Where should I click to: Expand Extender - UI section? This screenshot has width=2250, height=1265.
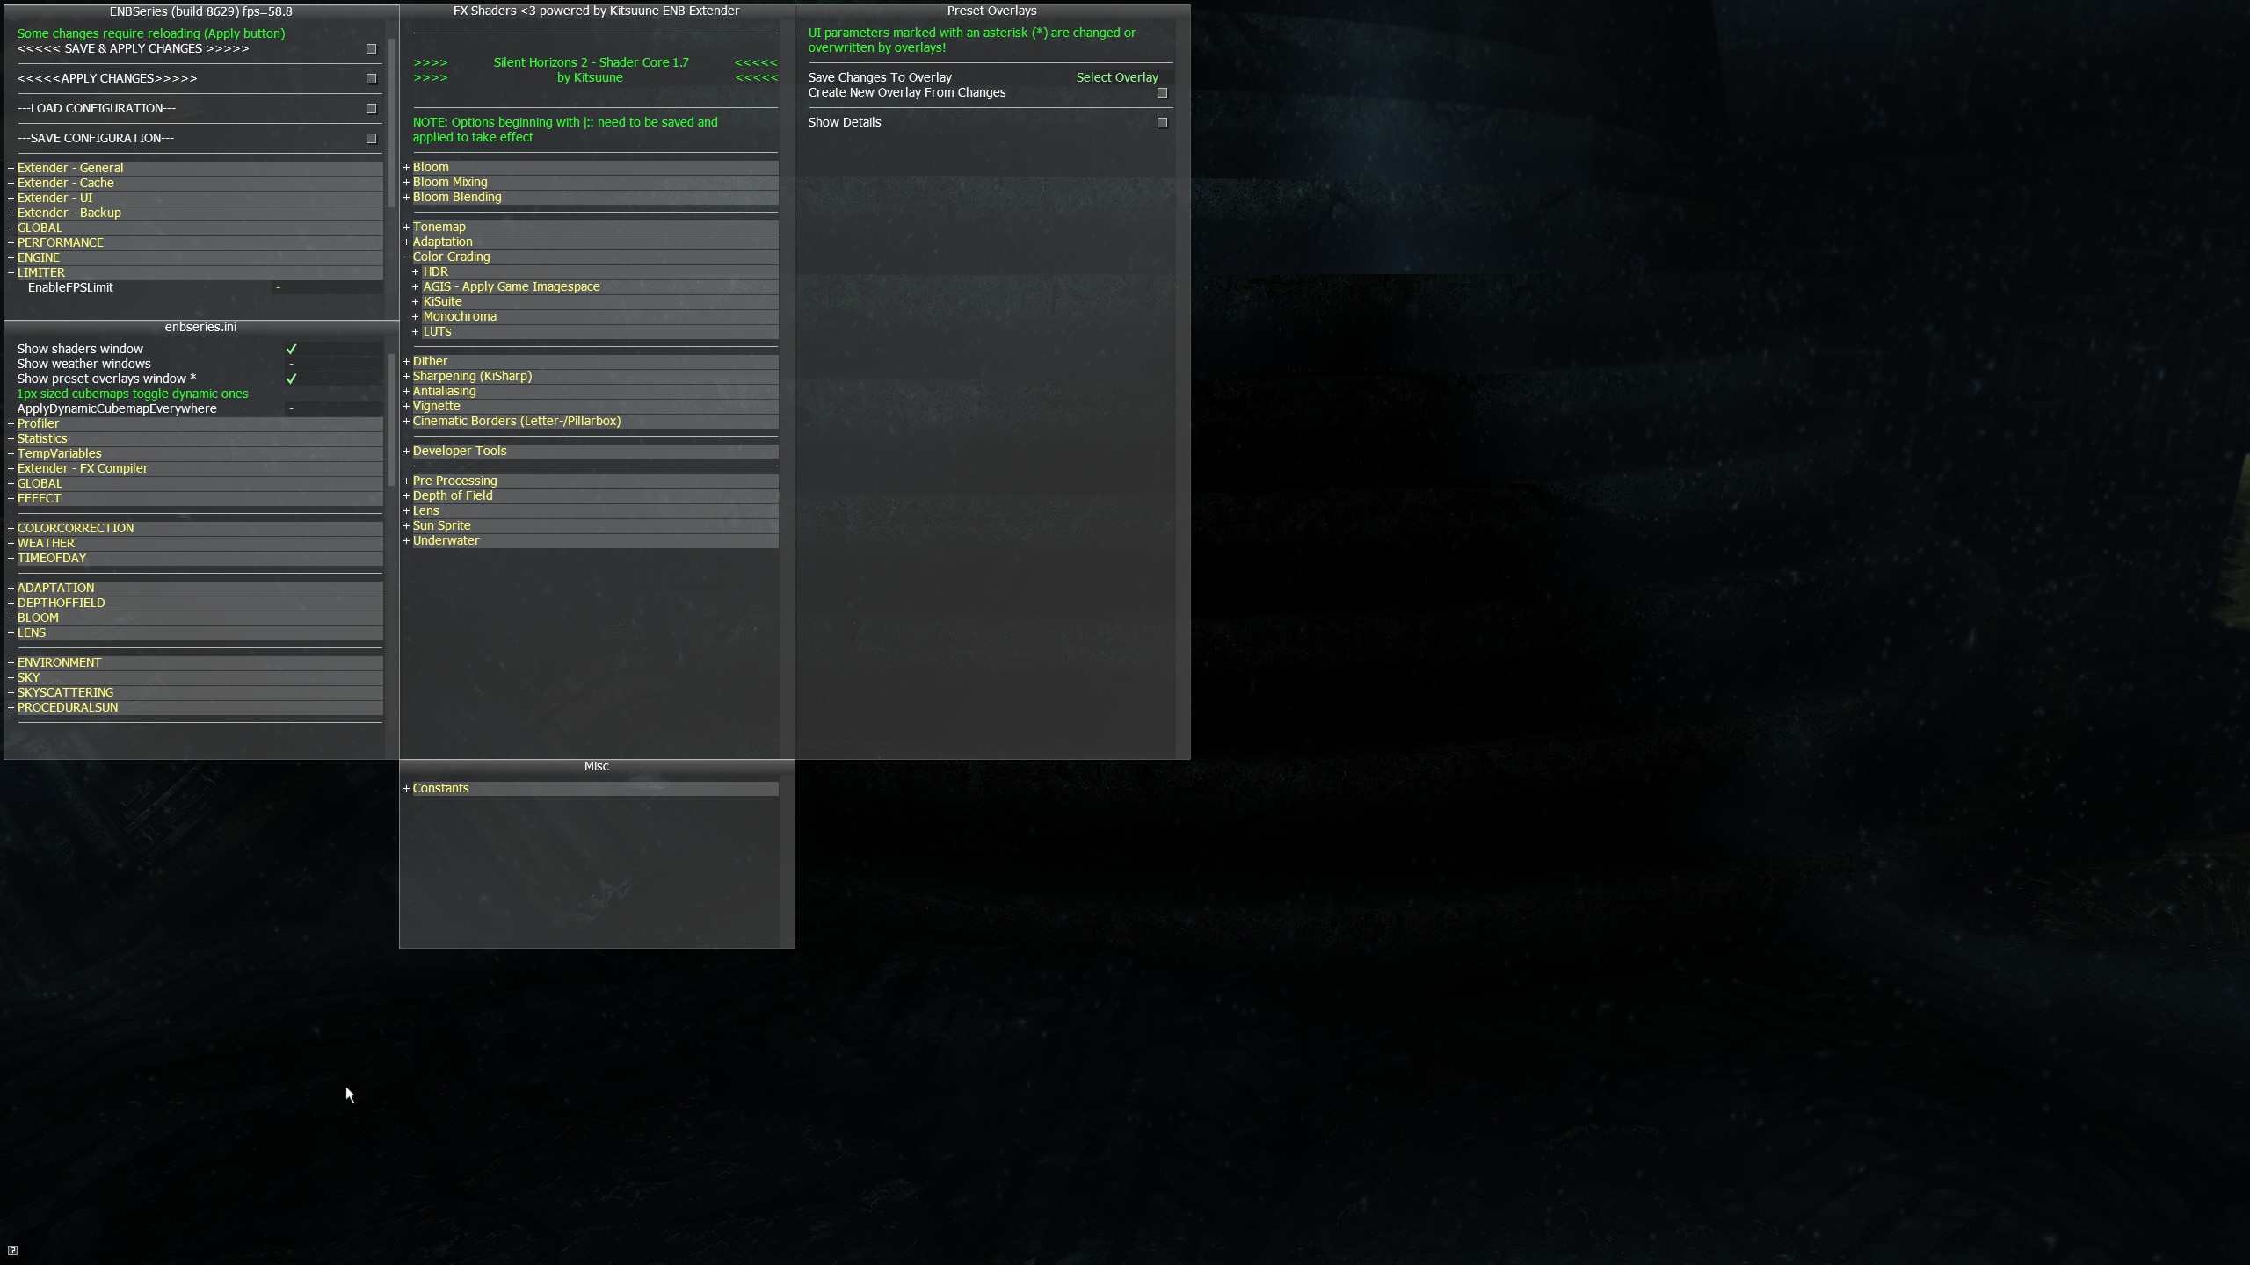click(x=195, y=198)
